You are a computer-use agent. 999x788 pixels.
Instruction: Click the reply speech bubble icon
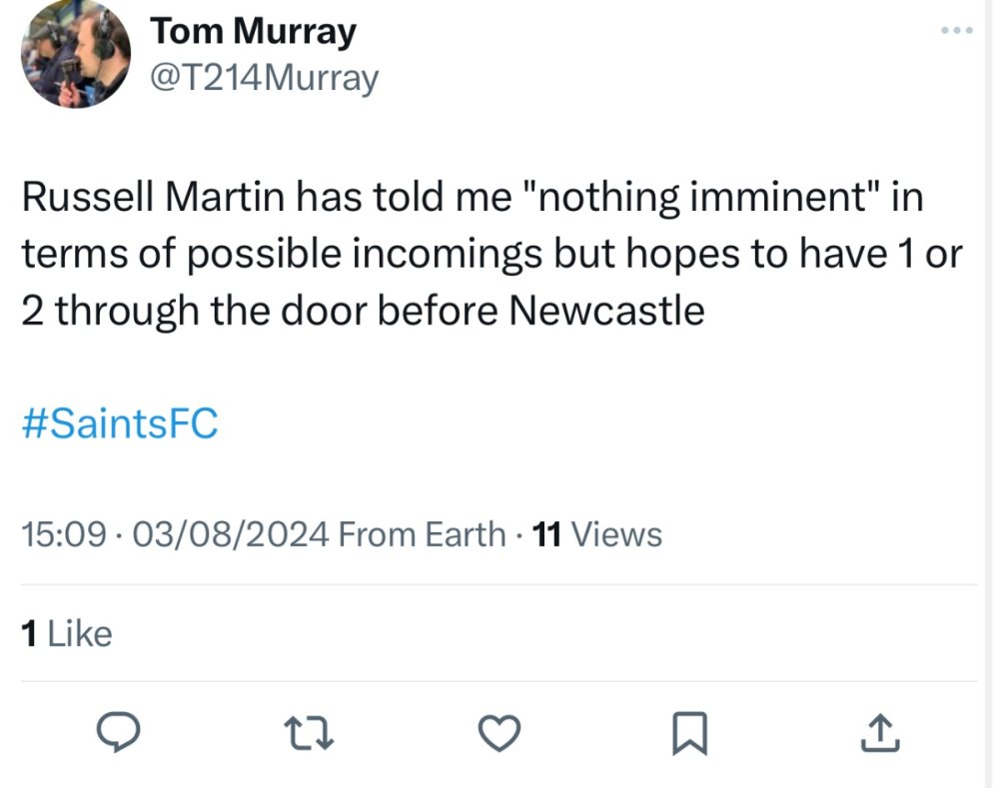(120, 734)
